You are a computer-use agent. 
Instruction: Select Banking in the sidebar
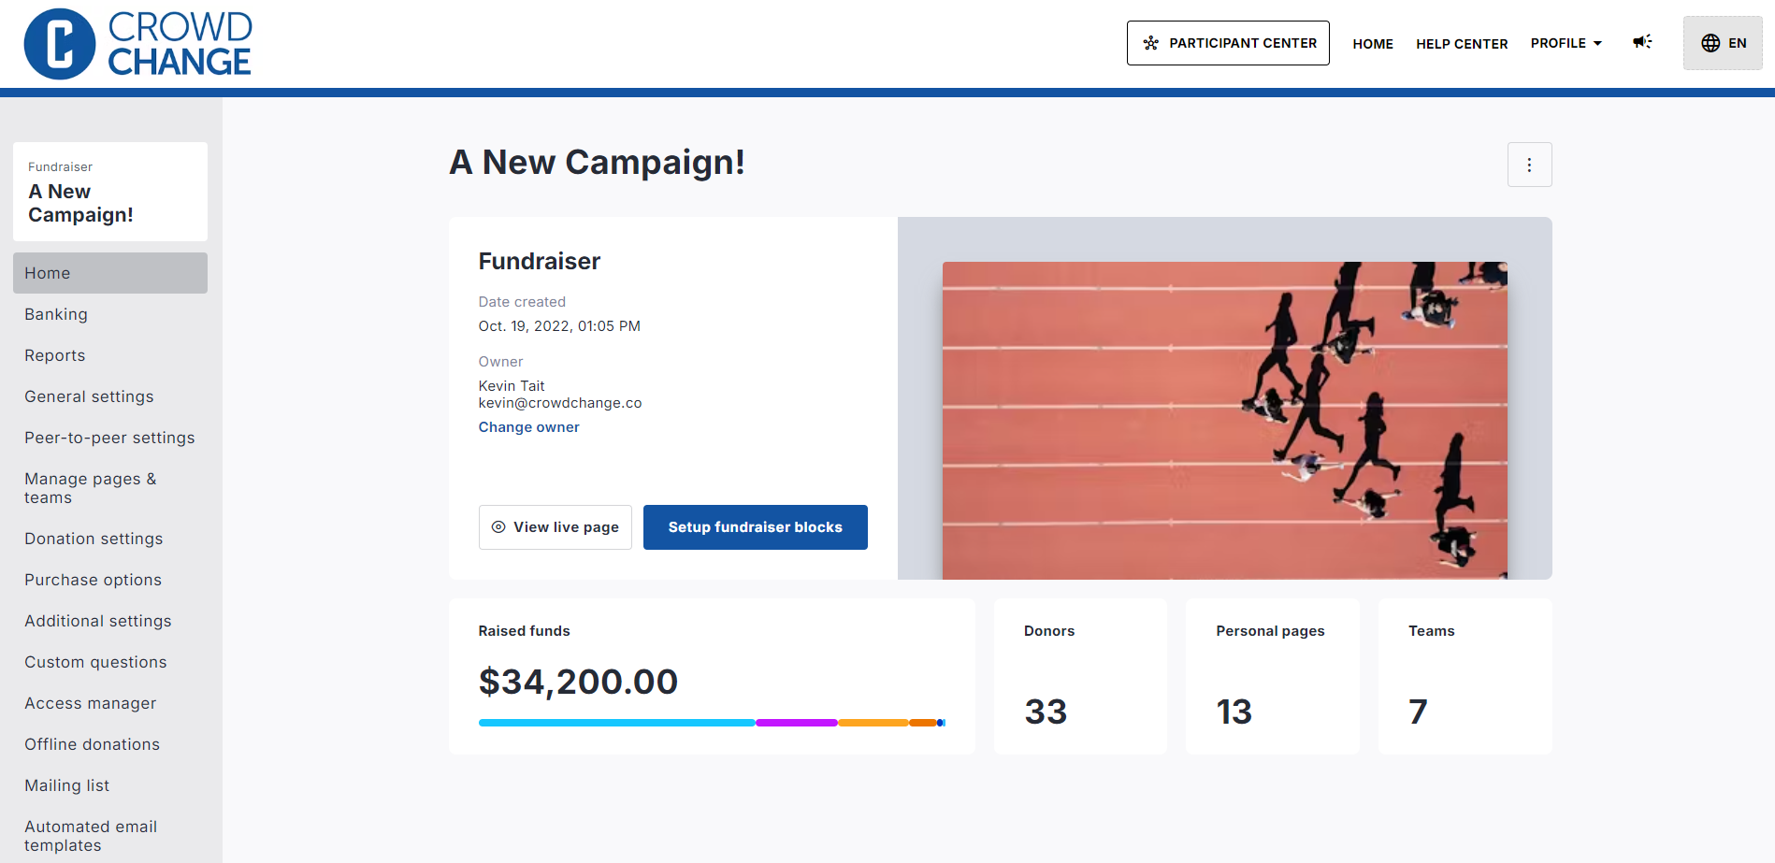point(56,314)
